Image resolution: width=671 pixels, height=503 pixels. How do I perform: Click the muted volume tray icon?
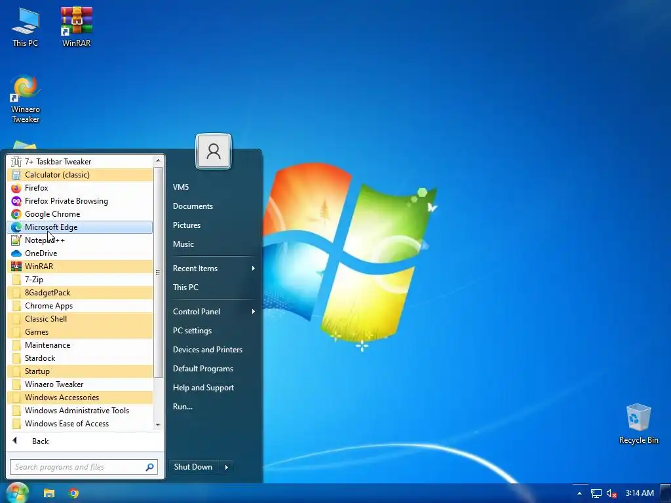click(x=611, y=493)
